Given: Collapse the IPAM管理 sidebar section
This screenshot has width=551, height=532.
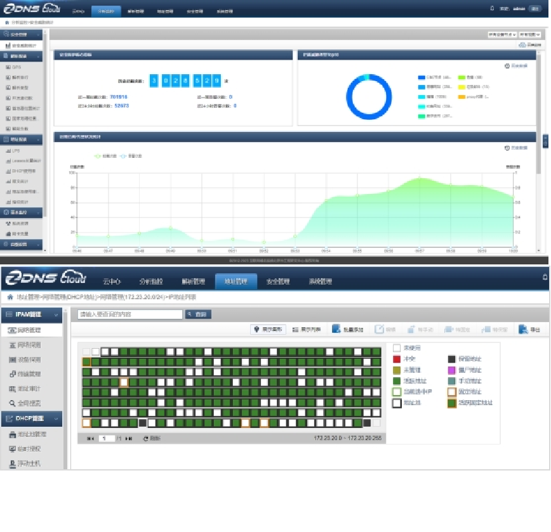Looking at the screenshot, I should pyautogui.click(x=56, y=314).
